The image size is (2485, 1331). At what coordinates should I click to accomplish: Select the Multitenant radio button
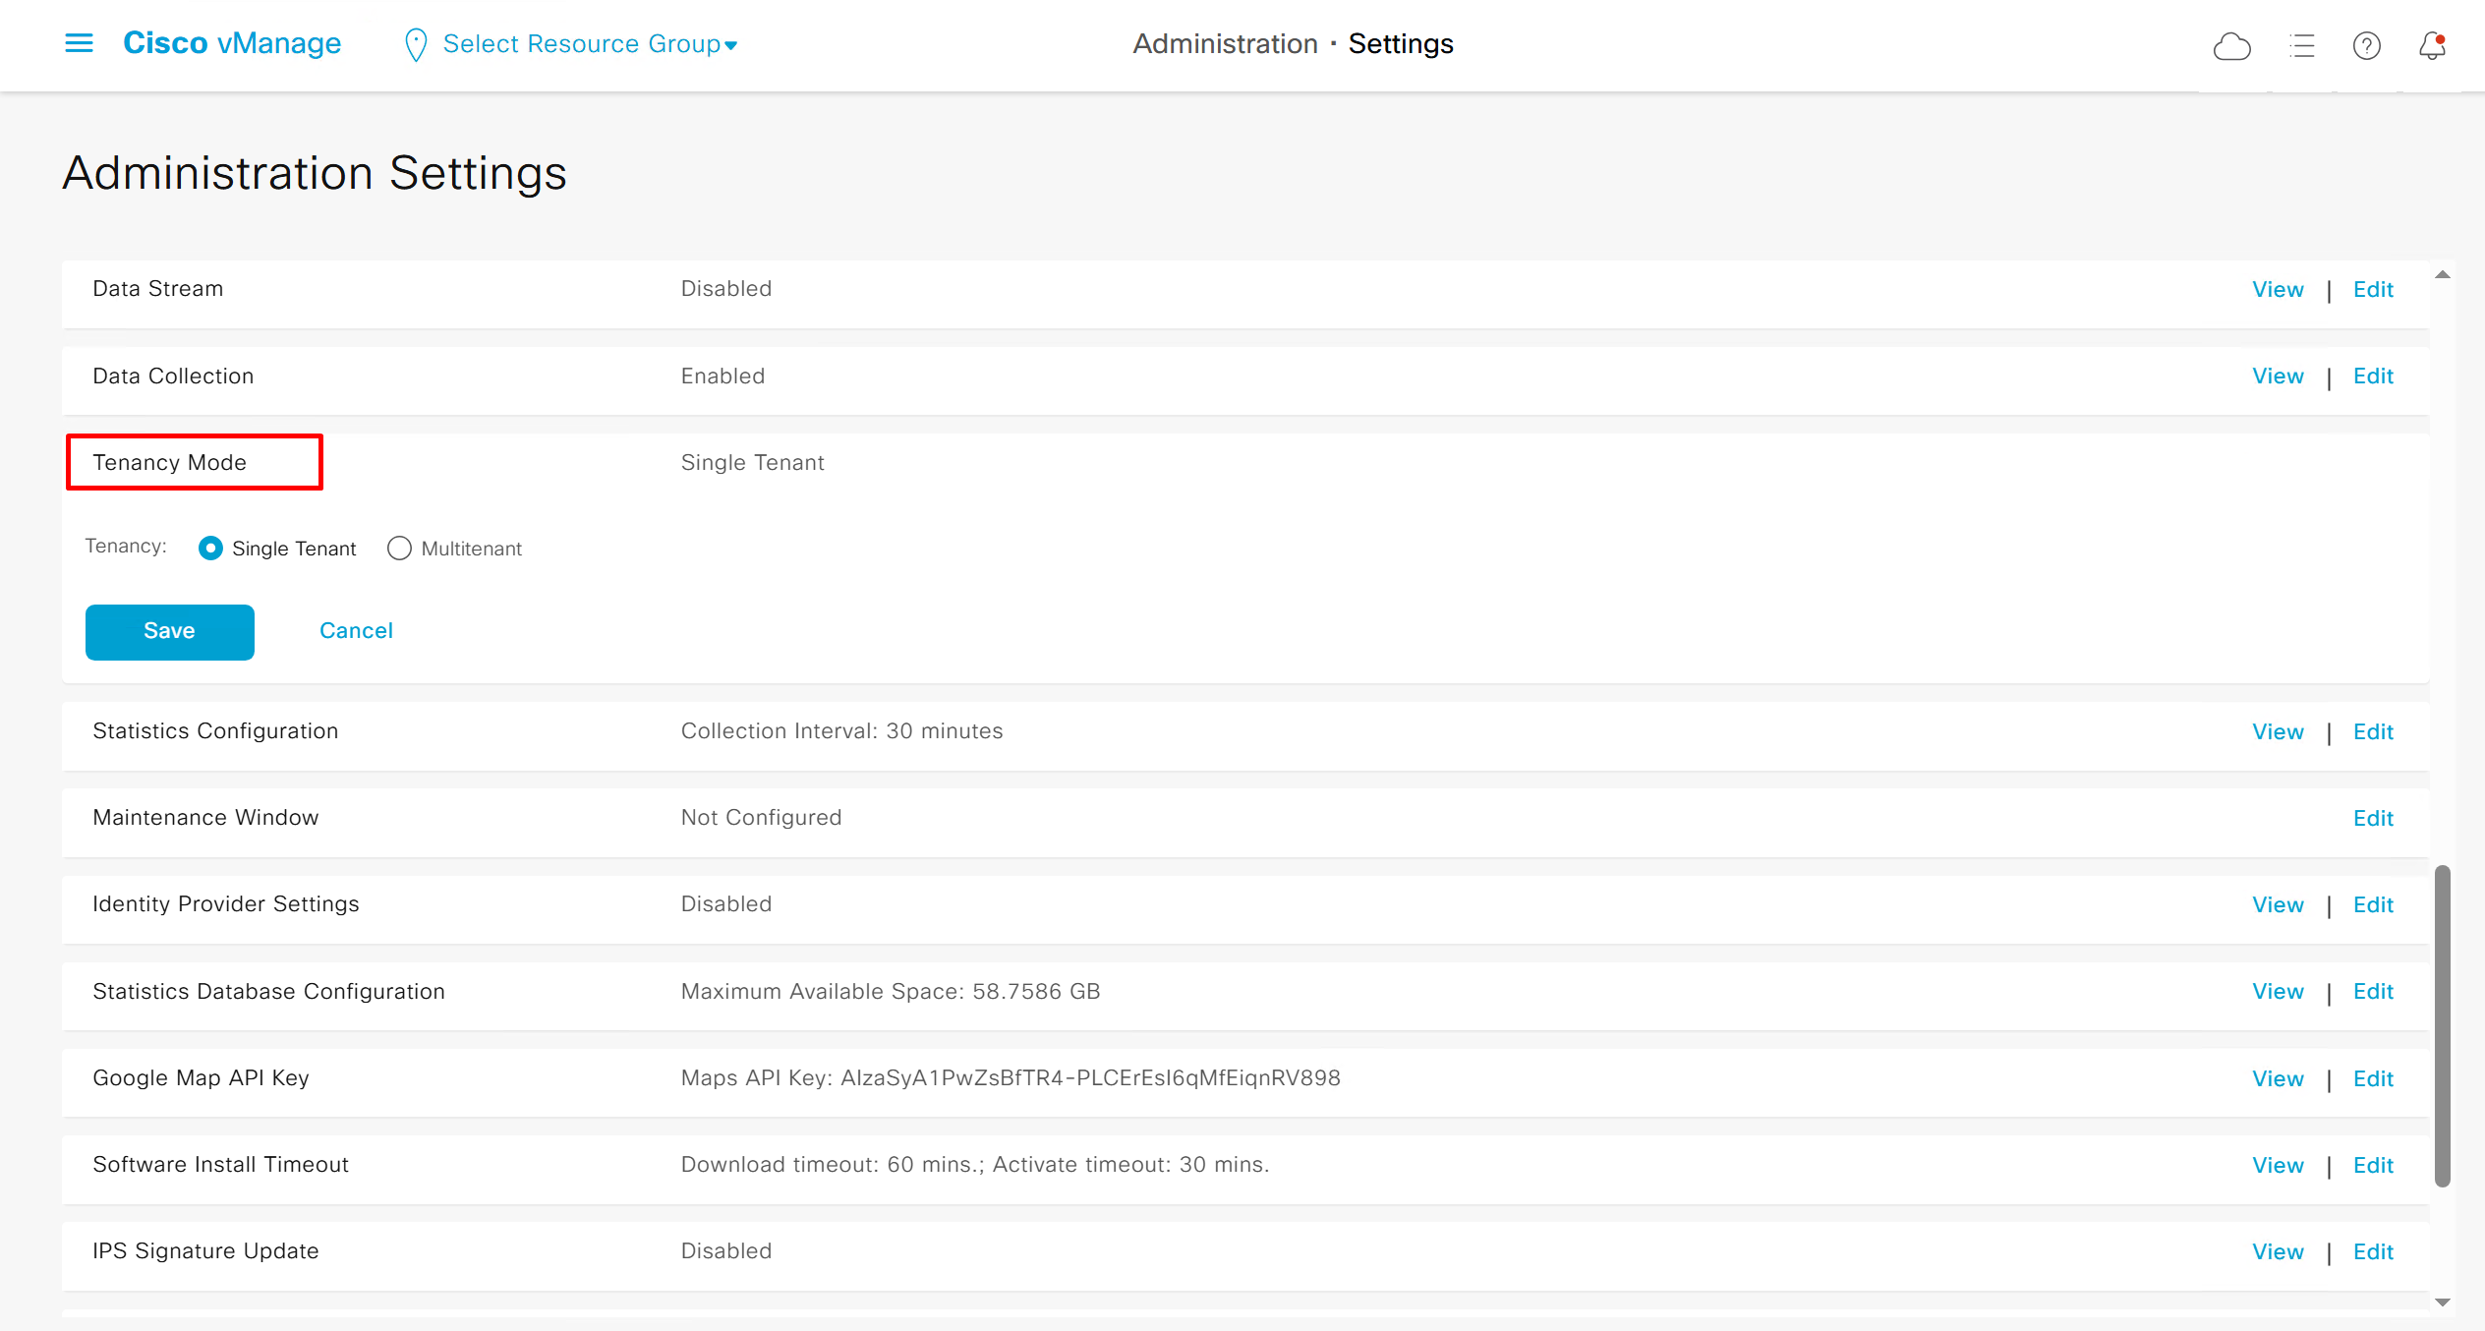point(399,549)
